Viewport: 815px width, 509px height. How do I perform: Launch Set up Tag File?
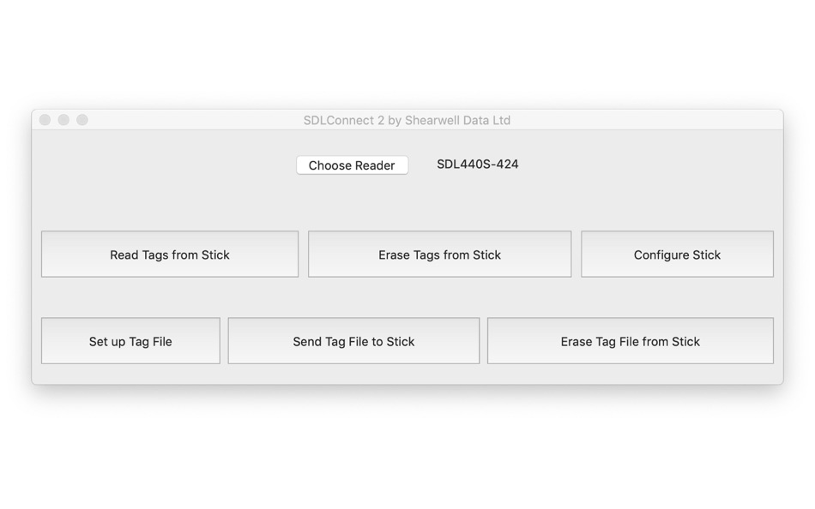pyautogui.click(x=130, y=341)
